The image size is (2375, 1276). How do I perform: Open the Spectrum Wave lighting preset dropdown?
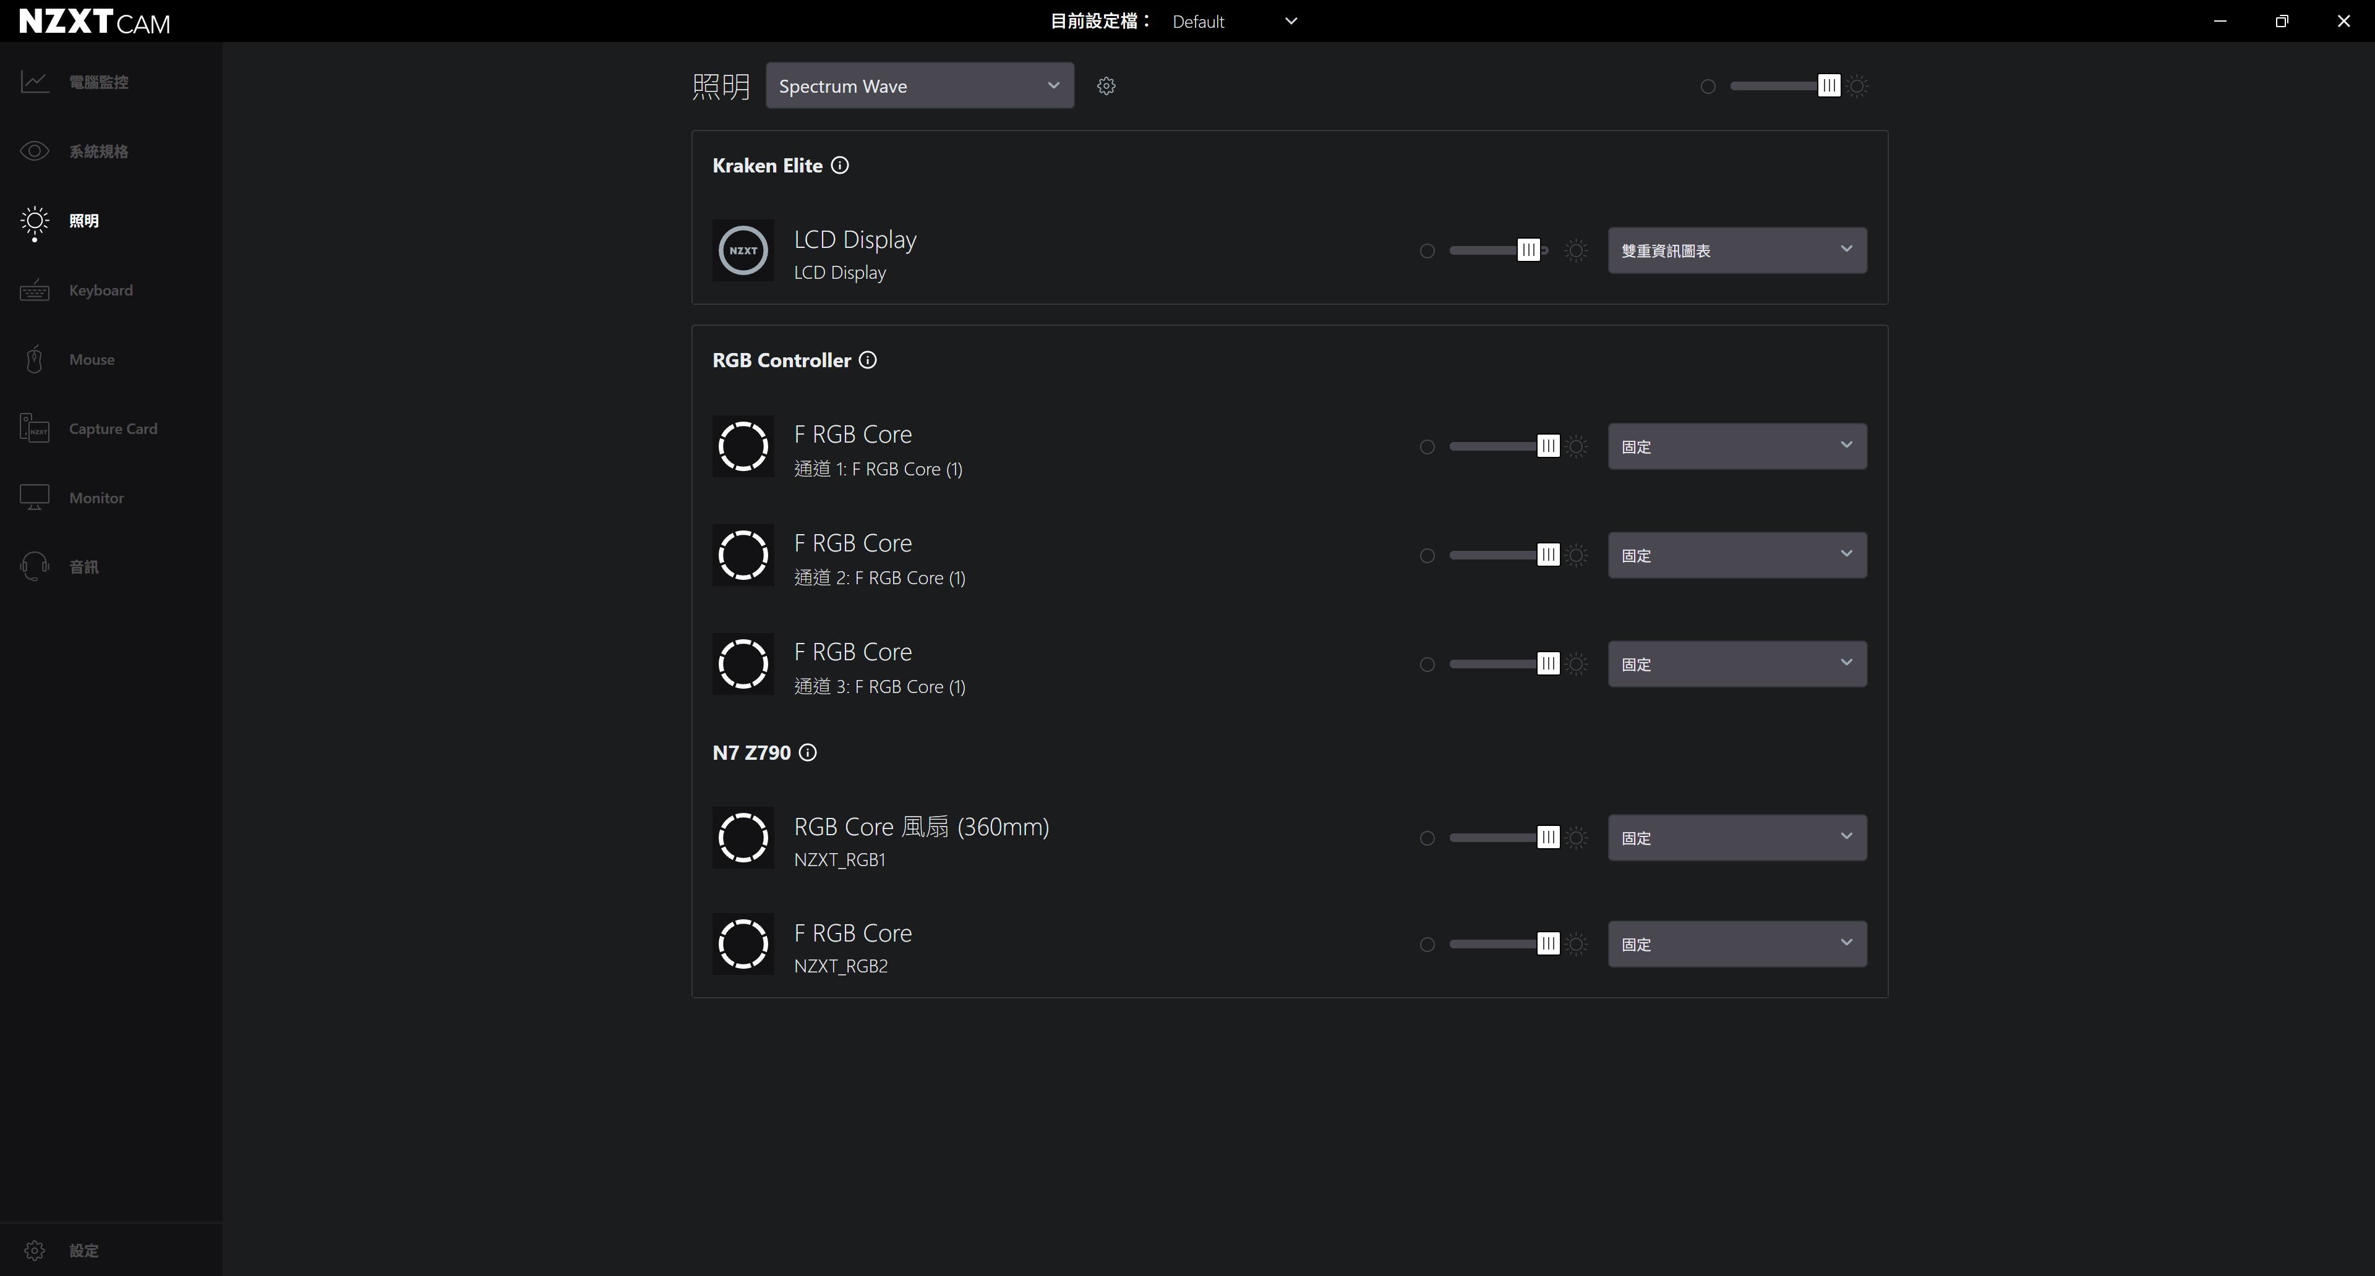[x=919, y=86]
